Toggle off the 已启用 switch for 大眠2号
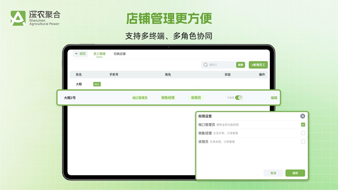 click(238, 97)
